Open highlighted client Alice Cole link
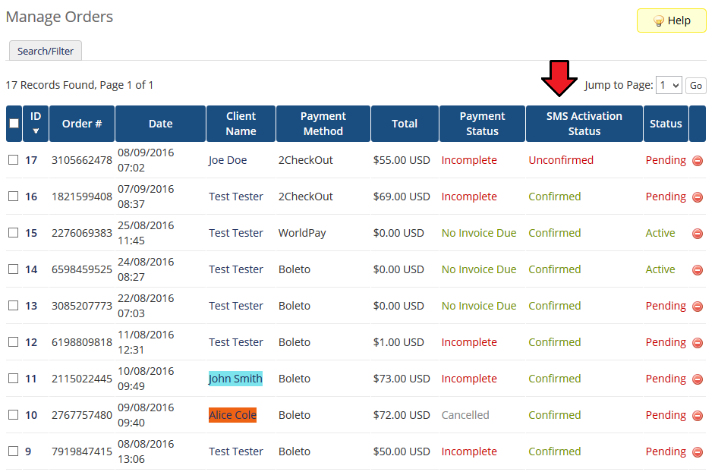 232,415
